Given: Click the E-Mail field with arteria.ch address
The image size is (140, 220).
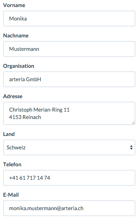Looking at the screenshot, I should pyautogui.click(x=69, y=208).
